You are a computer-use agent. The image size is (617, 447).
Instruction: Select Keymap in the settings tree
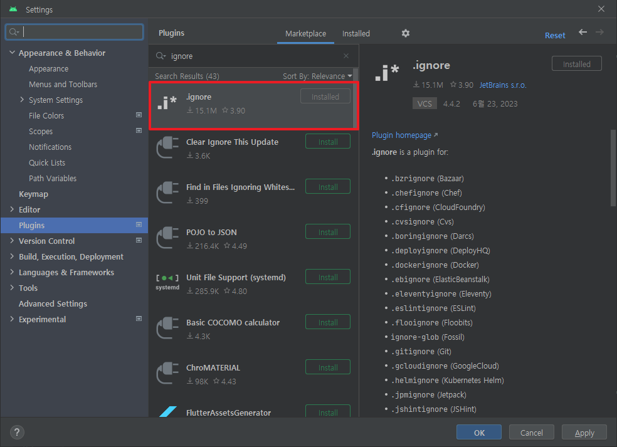33,194
